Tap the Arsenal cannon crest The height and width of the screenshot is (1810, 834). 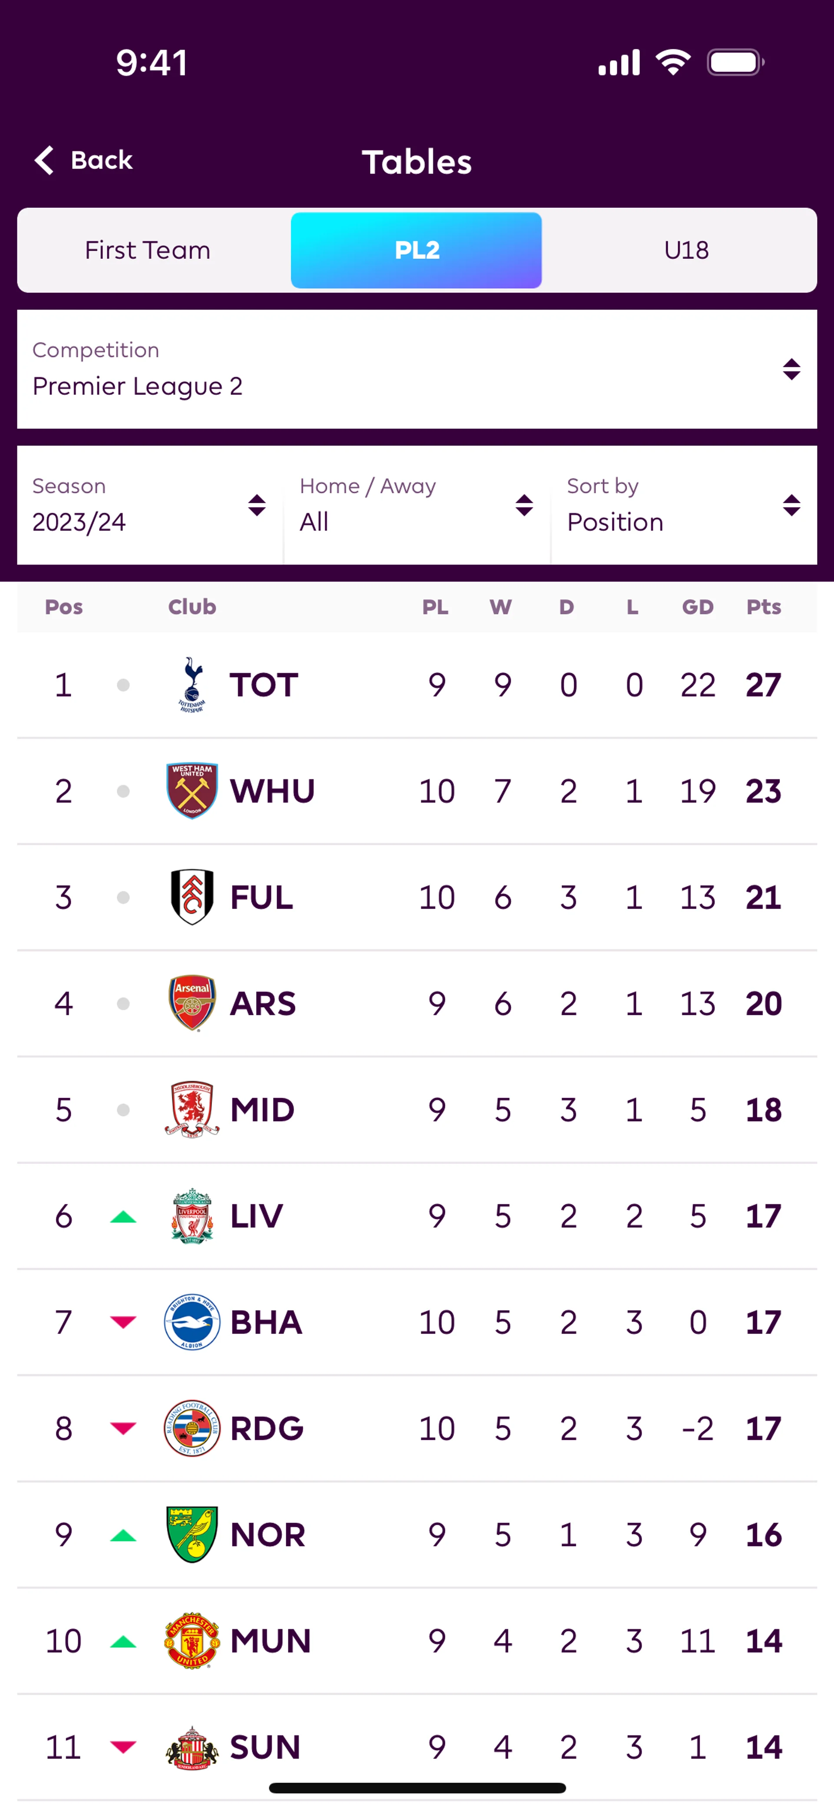point(192,1003)
